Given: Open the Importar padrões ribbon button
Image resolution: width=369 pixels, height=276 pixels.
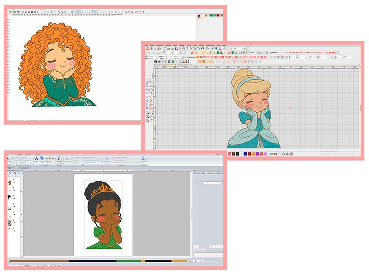Looking at the screenshot, I should point(60,161).
